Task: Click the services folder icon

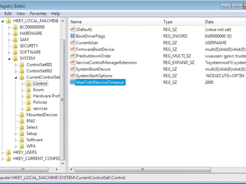Action: (29, 108)
